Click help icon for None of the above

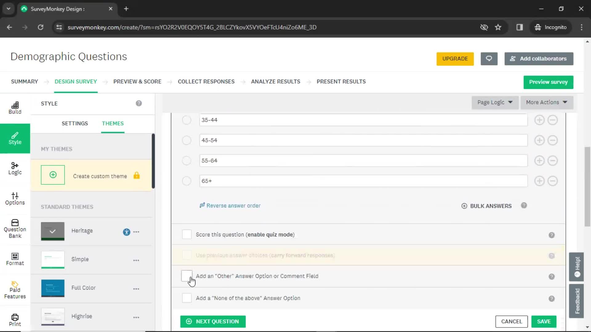pyautogui.click(x=552, y=299)
